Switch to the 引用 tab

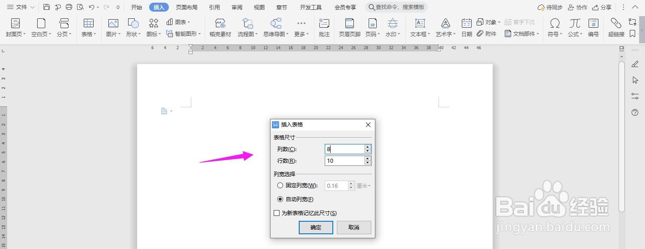[x=215, y=7]
